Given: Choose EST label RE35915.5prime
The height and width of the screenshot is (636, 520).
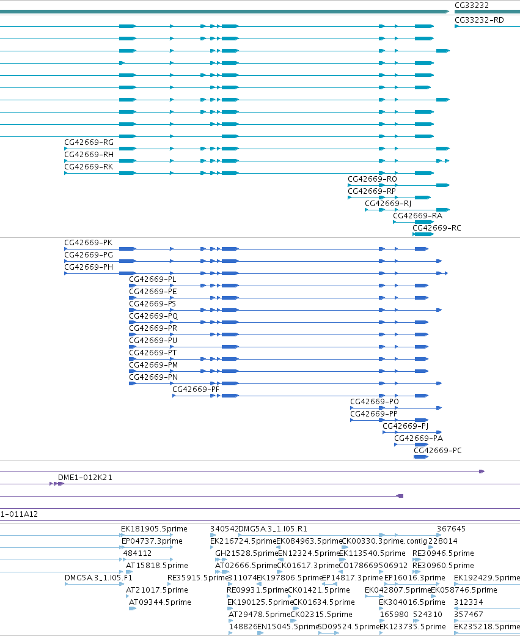Looking at the screenshot, I should pyautogui.click(x=198, y=577).
